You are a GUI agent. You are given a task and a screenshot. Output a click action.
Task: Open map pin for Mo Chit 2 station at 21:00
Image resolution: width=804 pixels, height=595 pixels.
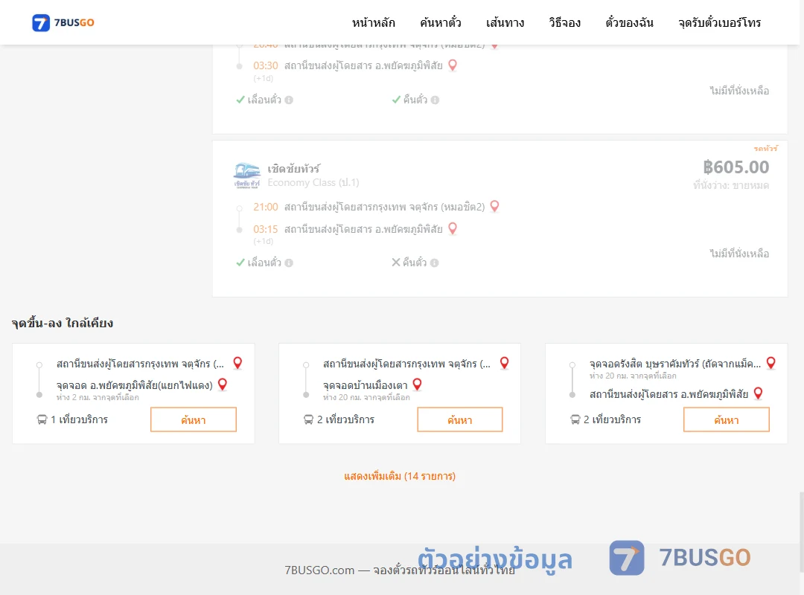494,207
